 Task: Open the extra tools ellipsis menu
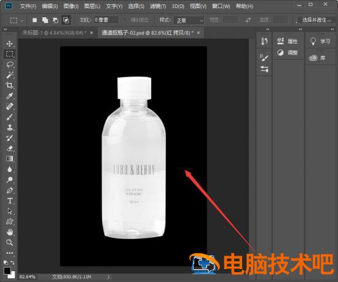point(9,253)
